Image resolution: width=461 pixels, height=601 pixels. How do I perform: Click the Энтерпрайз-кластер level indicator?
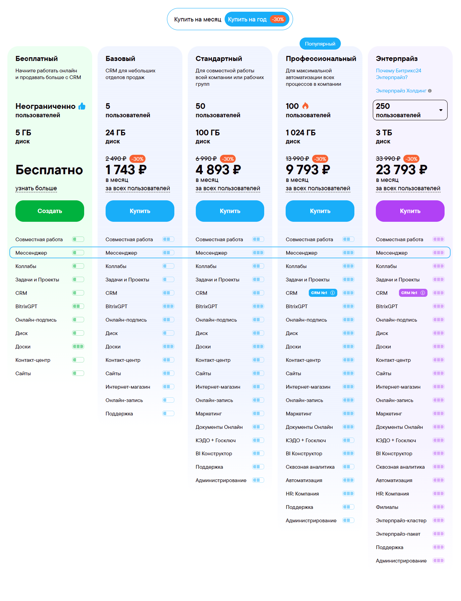[x=439, y=520]
